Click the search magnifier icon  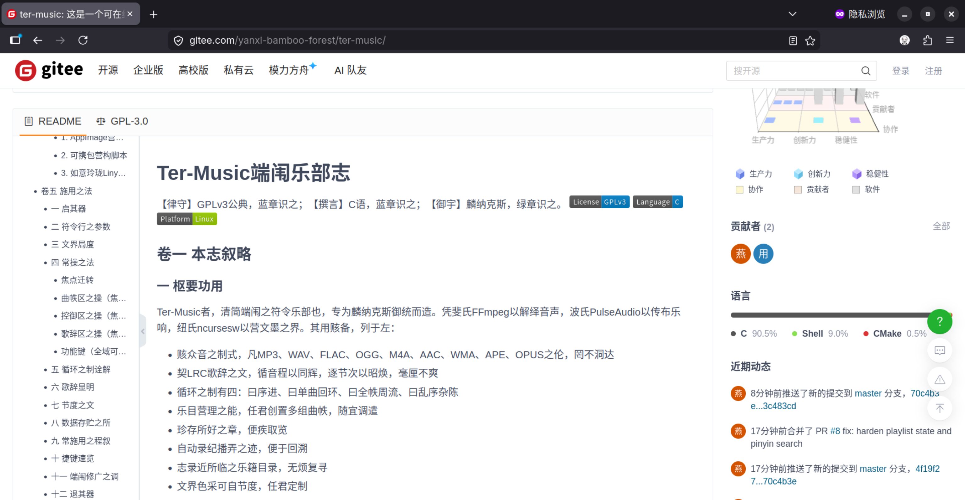click(x=865, y=71)
